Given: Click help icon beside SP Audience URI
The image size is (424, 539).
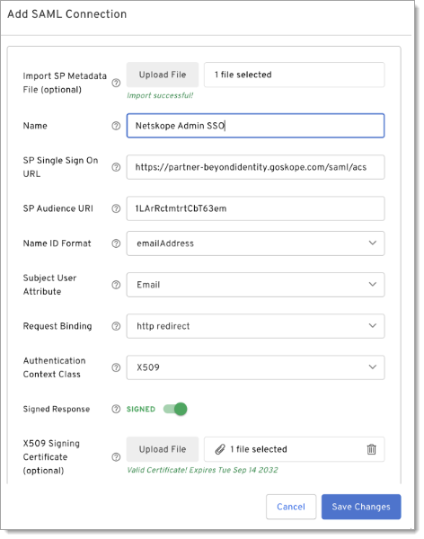Looking at the screenshot, I should click(116, 208).
